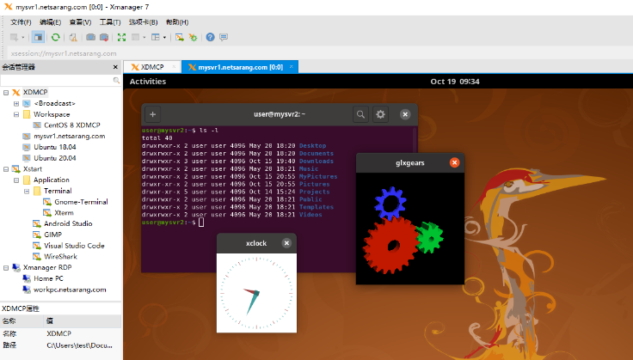Click the xsession address bar field
This screenshot has height=360, width=633.
(319, 53)
